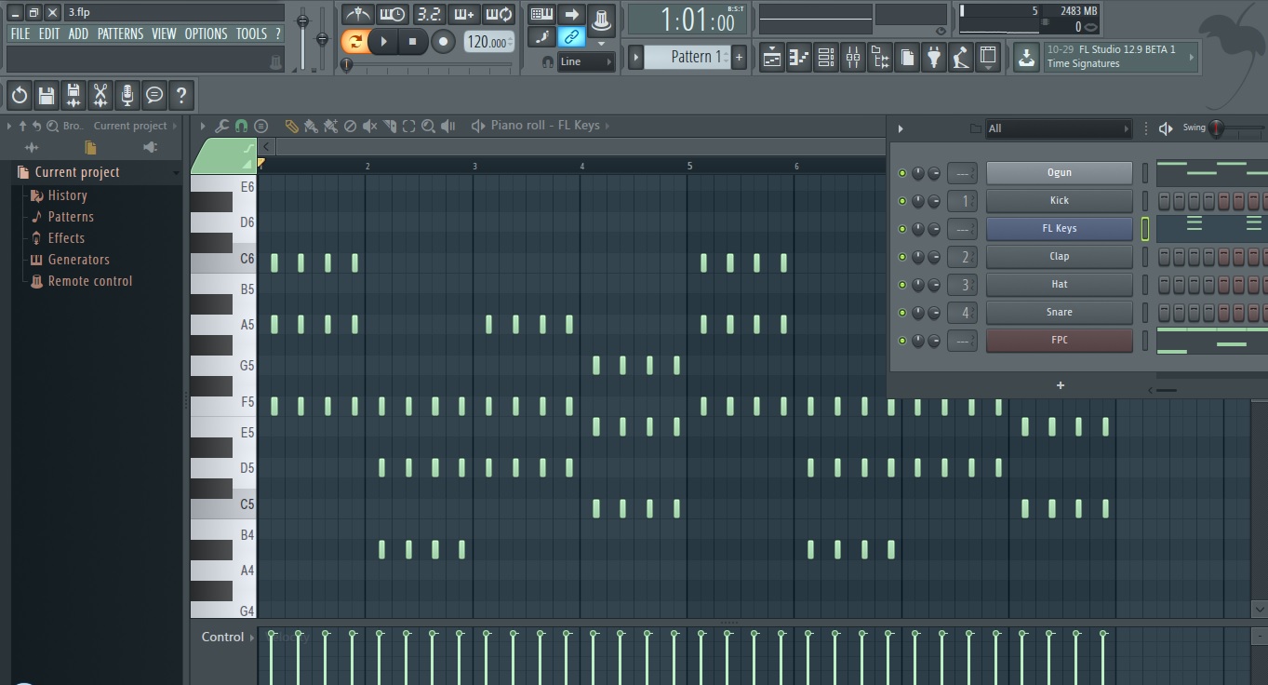Open the EDIT menu
This screenshot has width=1268, height=685.
[x=49, y=34]
